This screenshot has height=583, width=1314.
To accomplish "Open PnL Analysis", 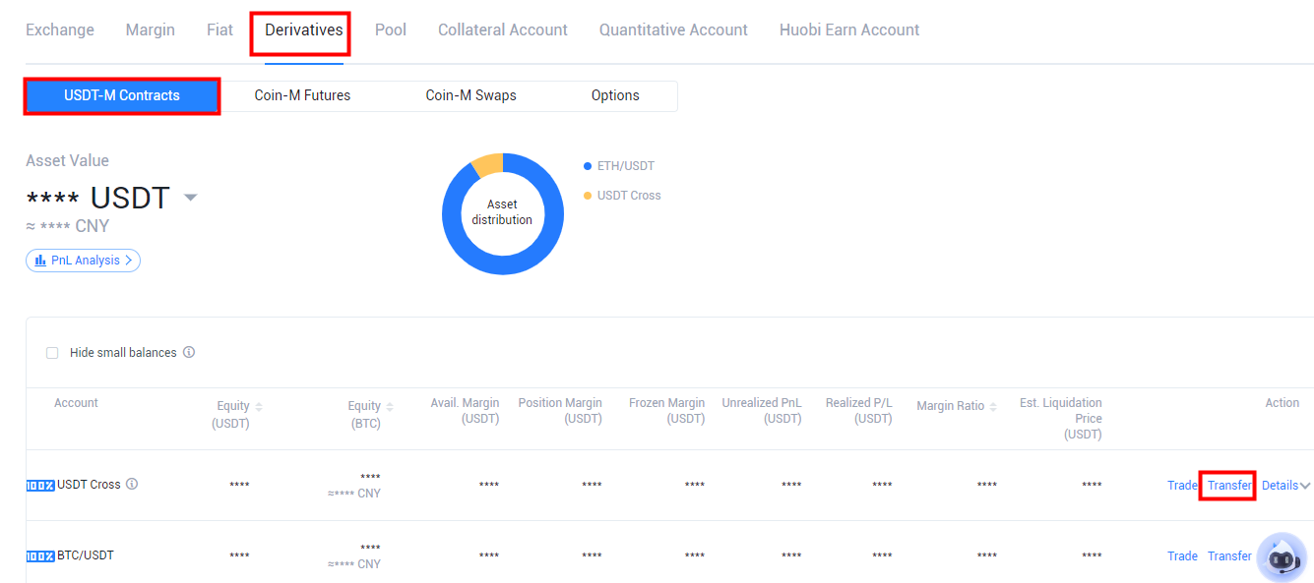I will click(x=84, y=261).
